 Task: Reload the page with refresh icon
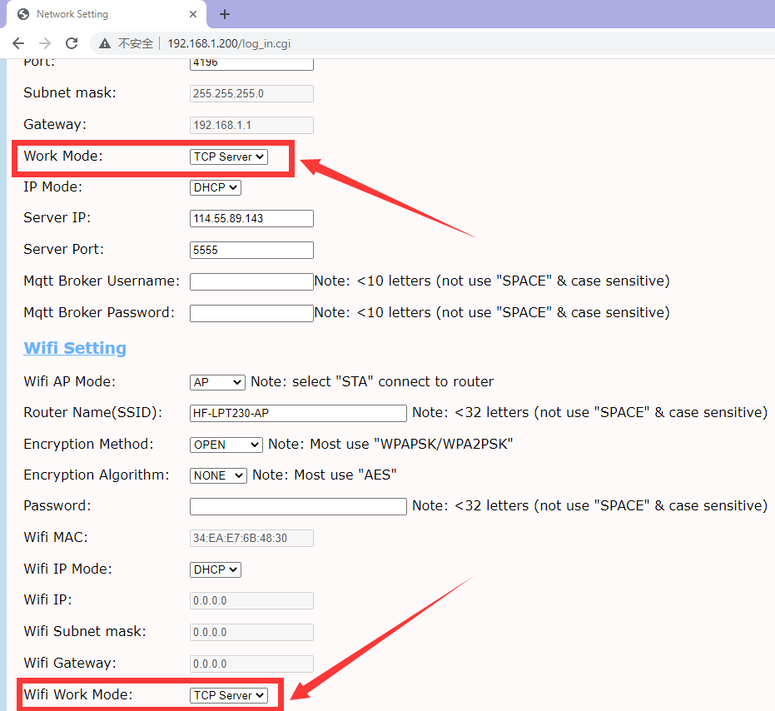72,43
